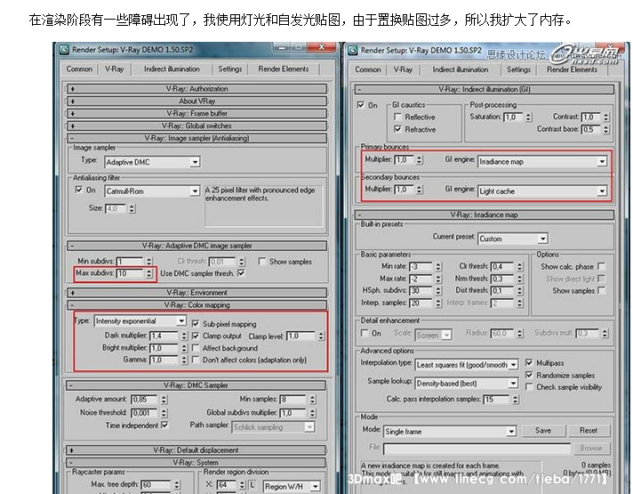Enable the Affect background checkbox
The image size is (633, 494).
[x=196, y=348]
